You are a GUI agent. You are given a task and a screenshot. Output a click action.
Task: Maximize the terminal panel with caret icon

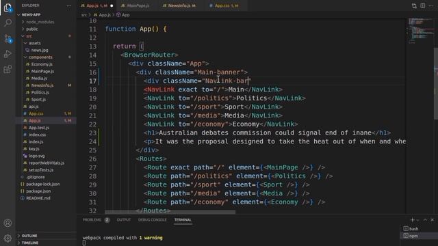[x=425, y=220]
